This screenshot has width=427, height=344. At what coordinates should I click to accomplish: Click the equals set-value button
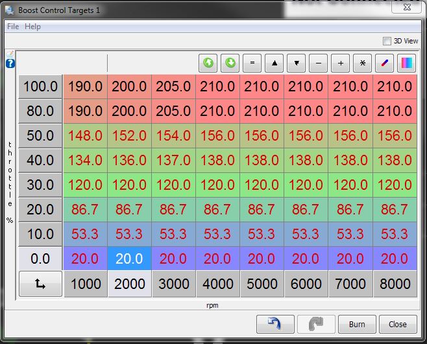coord(252,63)
